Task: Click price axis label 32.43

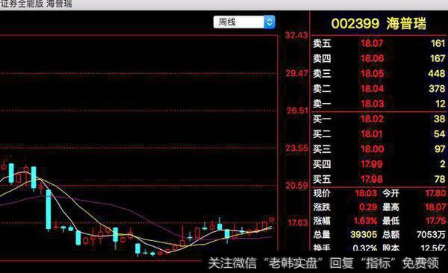Action: coord(296,35)
